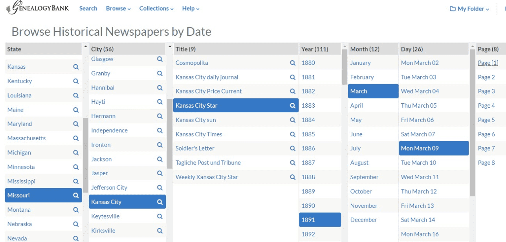Choose the year 1892

[x=308, y=234]
